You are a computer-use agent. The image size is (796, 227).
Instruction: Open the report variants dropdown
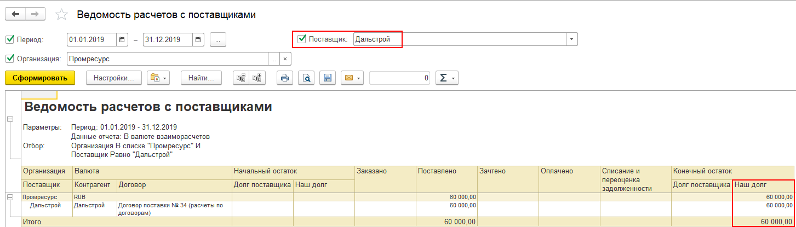tap(158, 78)
